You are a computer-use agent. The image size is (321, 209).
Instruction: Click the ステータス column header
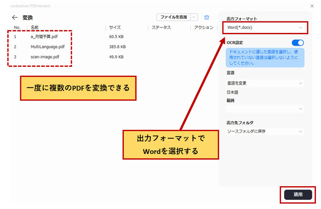click(161, 27)
